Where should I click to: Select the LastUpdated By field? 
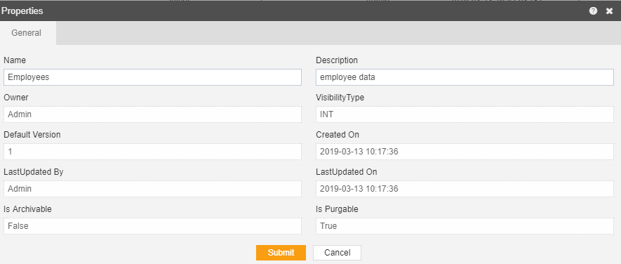click(152, 189)
